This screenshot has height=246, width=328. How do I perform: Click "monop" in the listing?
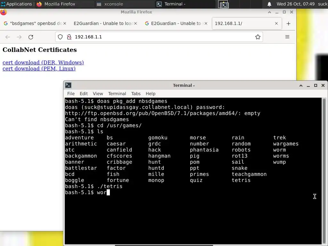[x=156, y=180]
